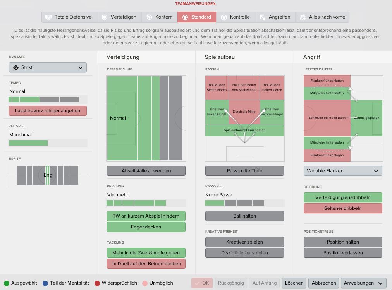The width and height of the screenshot is (392, 290).
Task: Expand the Variable Flanken dropdown
Action: (343, 171)
